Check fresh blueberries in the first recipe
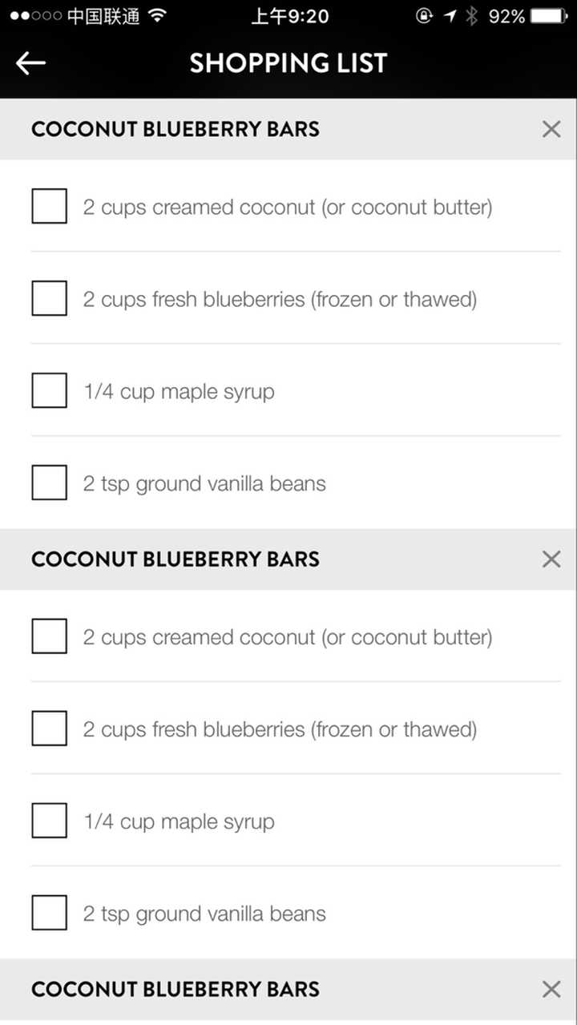Image resolution: width=577 pixels, height=1025 pixels. [x=49, y=298]
